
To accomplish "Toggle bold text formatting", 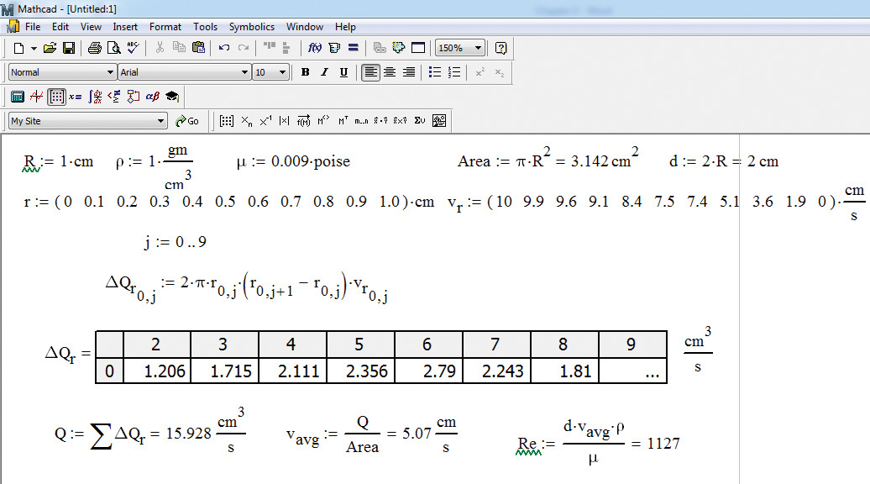I will 305,72.
